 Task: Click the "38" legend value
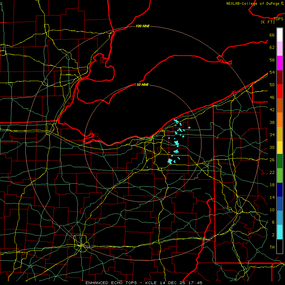pos(272,122)
